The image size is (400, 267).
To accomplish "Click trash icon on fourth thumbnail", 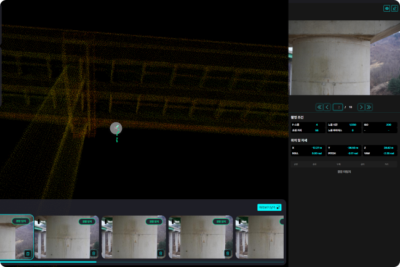I will pos(227,253).
